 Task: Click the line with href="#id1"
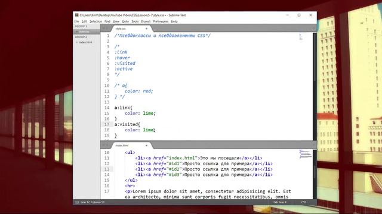204,164
